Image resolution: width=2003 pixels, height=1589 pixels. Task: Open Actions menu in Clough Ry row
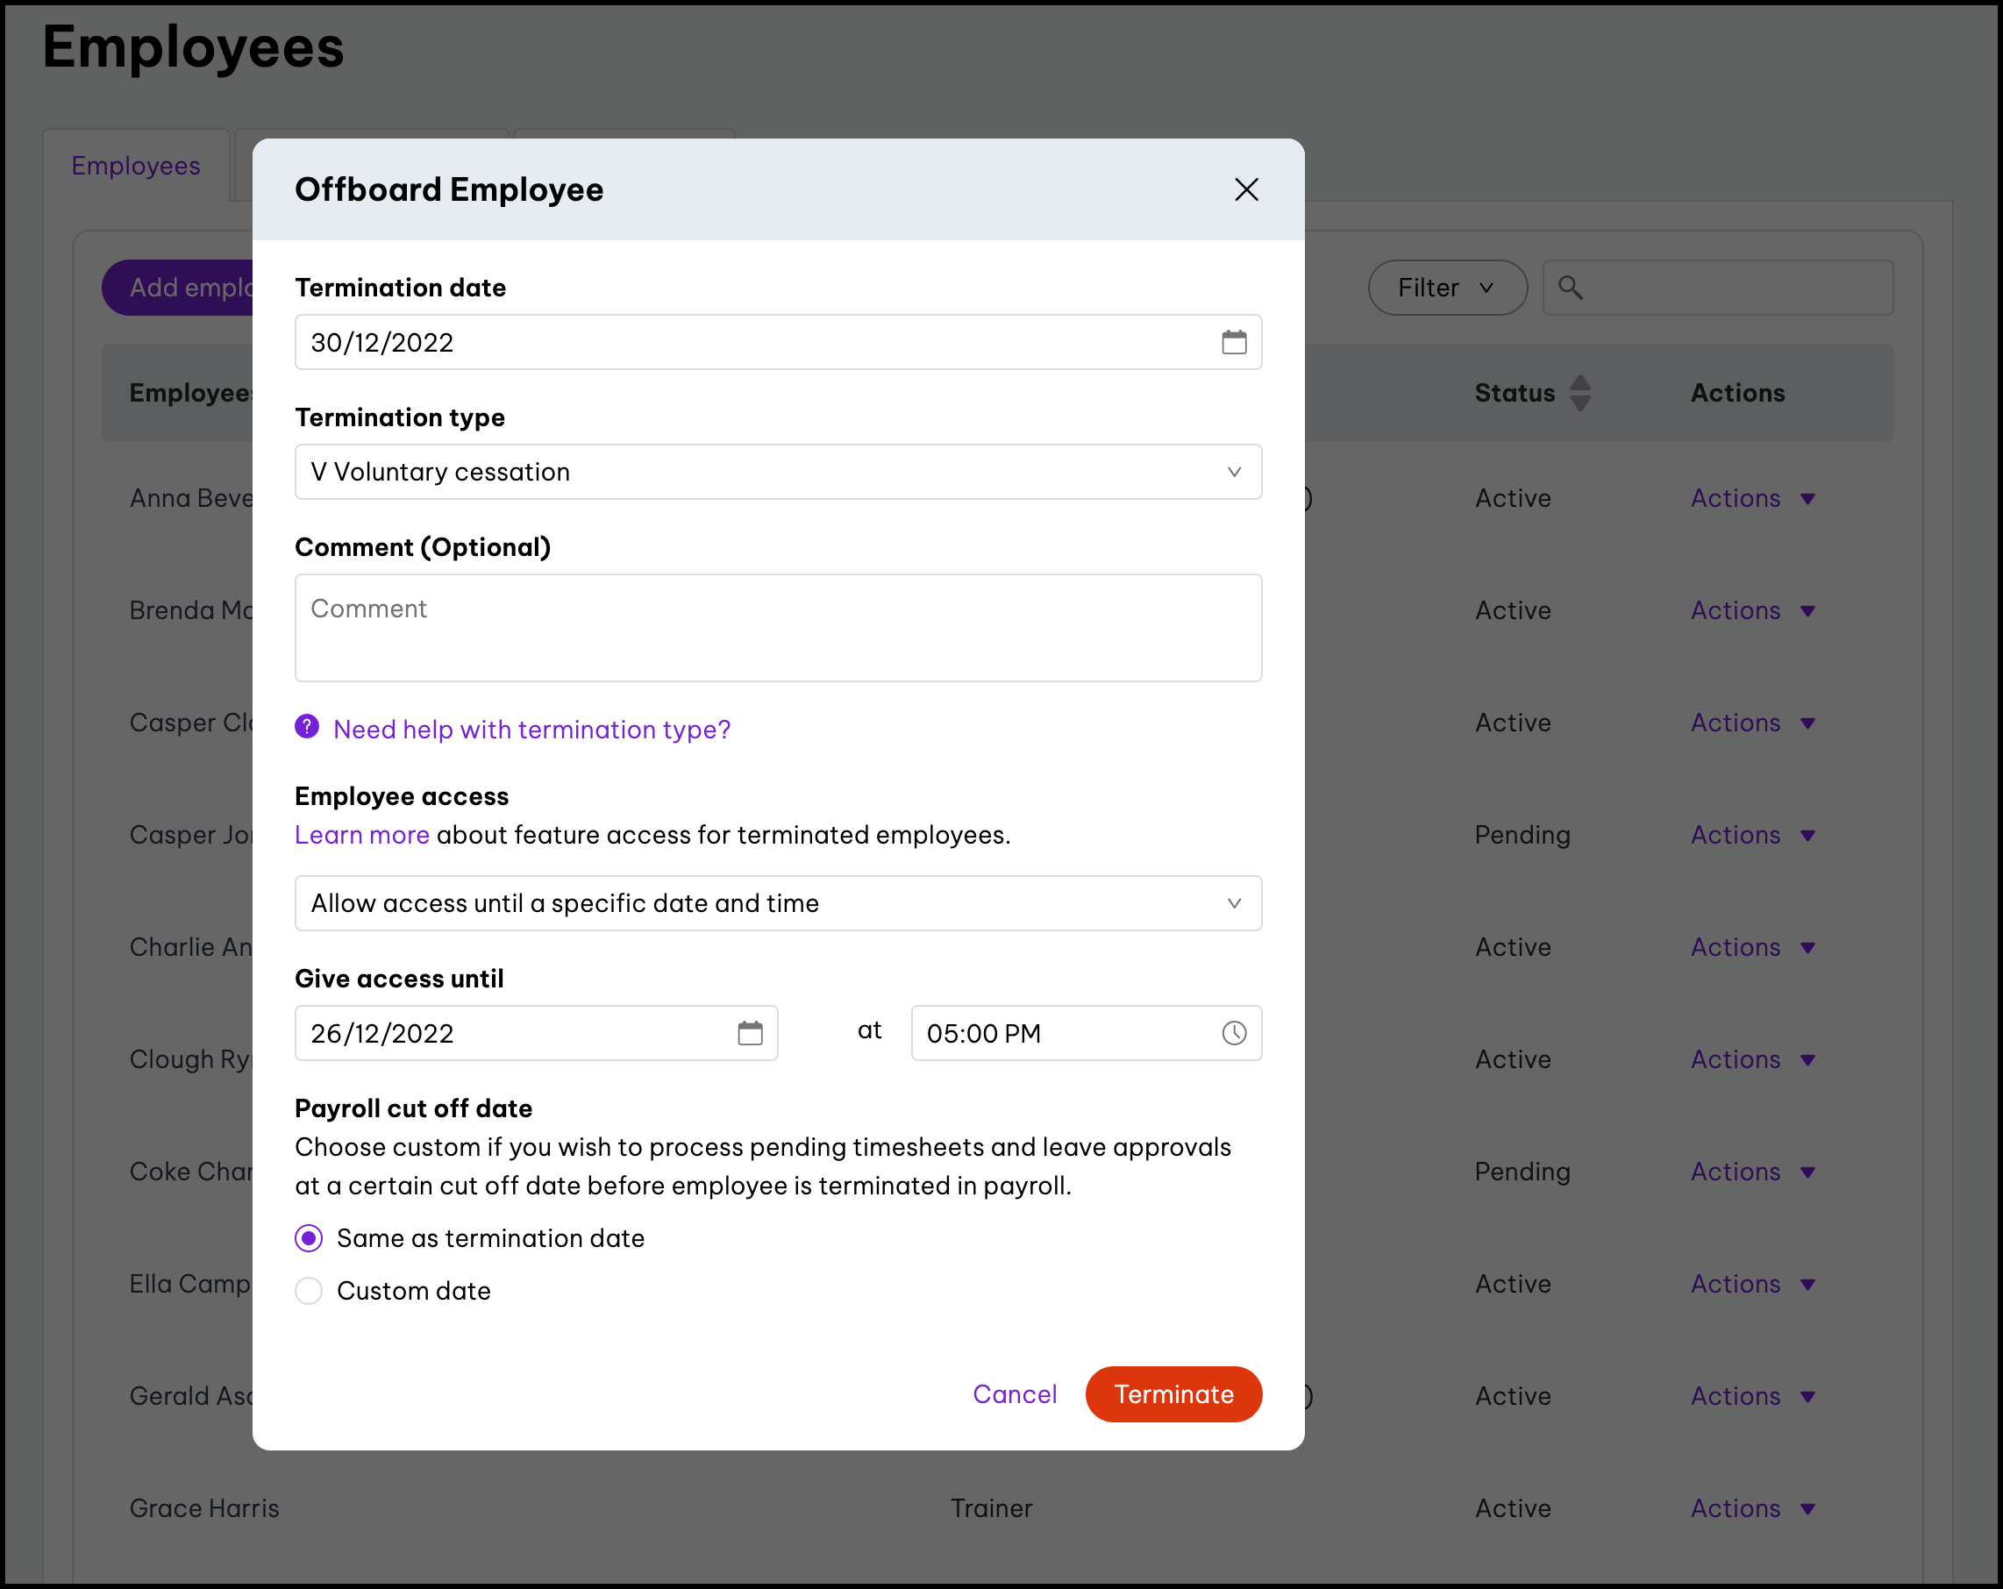point(1752,1059)
